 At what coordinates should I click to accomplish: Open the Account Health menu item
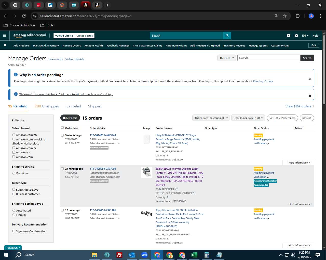coord(93,46)
